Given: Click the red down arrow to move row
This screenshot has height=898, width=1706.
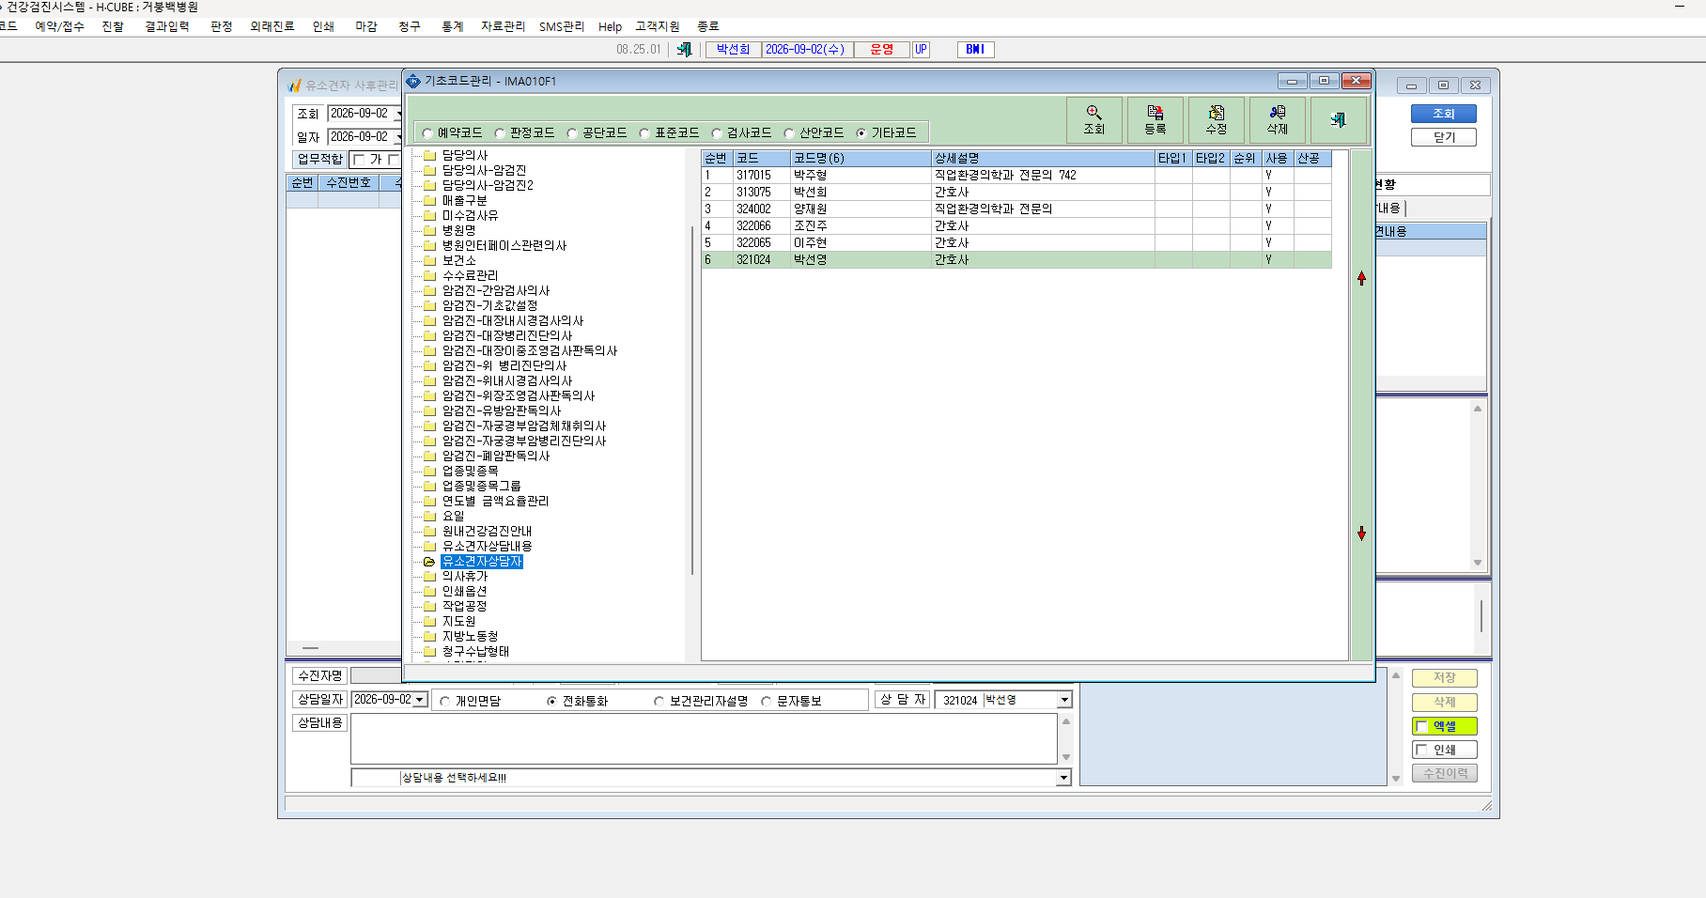Looking at the screenshot, I should [1361, 534].
